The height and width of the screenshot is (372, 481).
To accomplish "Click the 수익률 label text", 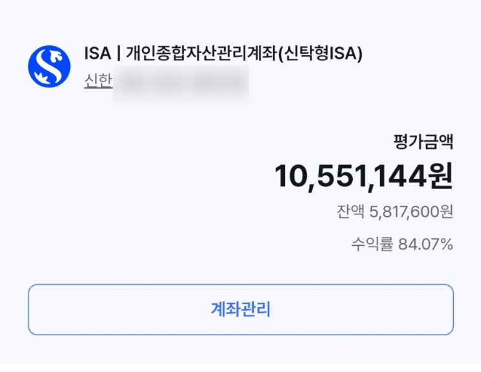I will click(372, 245).
